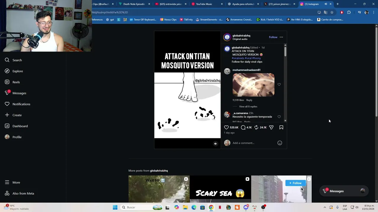This screenshot has width=378, height=212.
Task: Open the Explore page
Action: (x=14, y=71)
